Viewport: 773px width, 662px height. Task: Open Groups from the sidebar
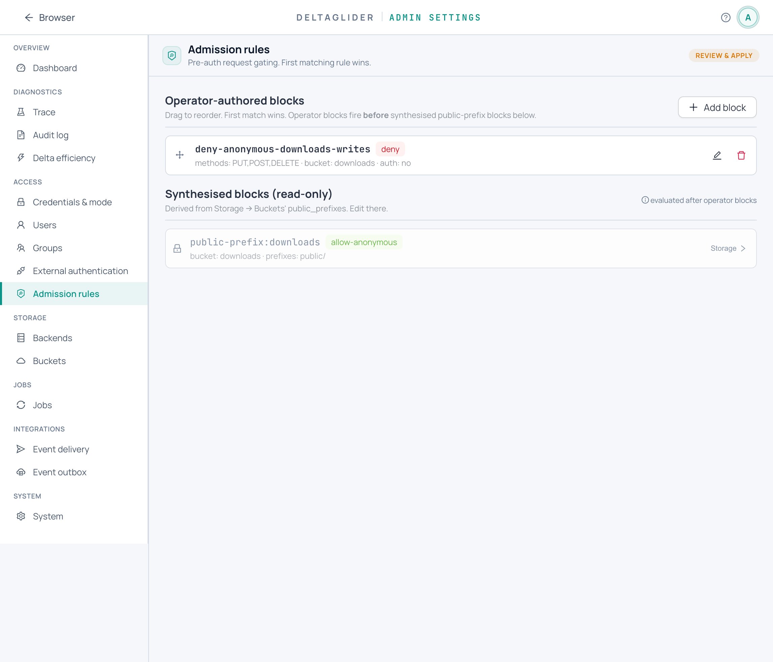[x=74, y=248]
